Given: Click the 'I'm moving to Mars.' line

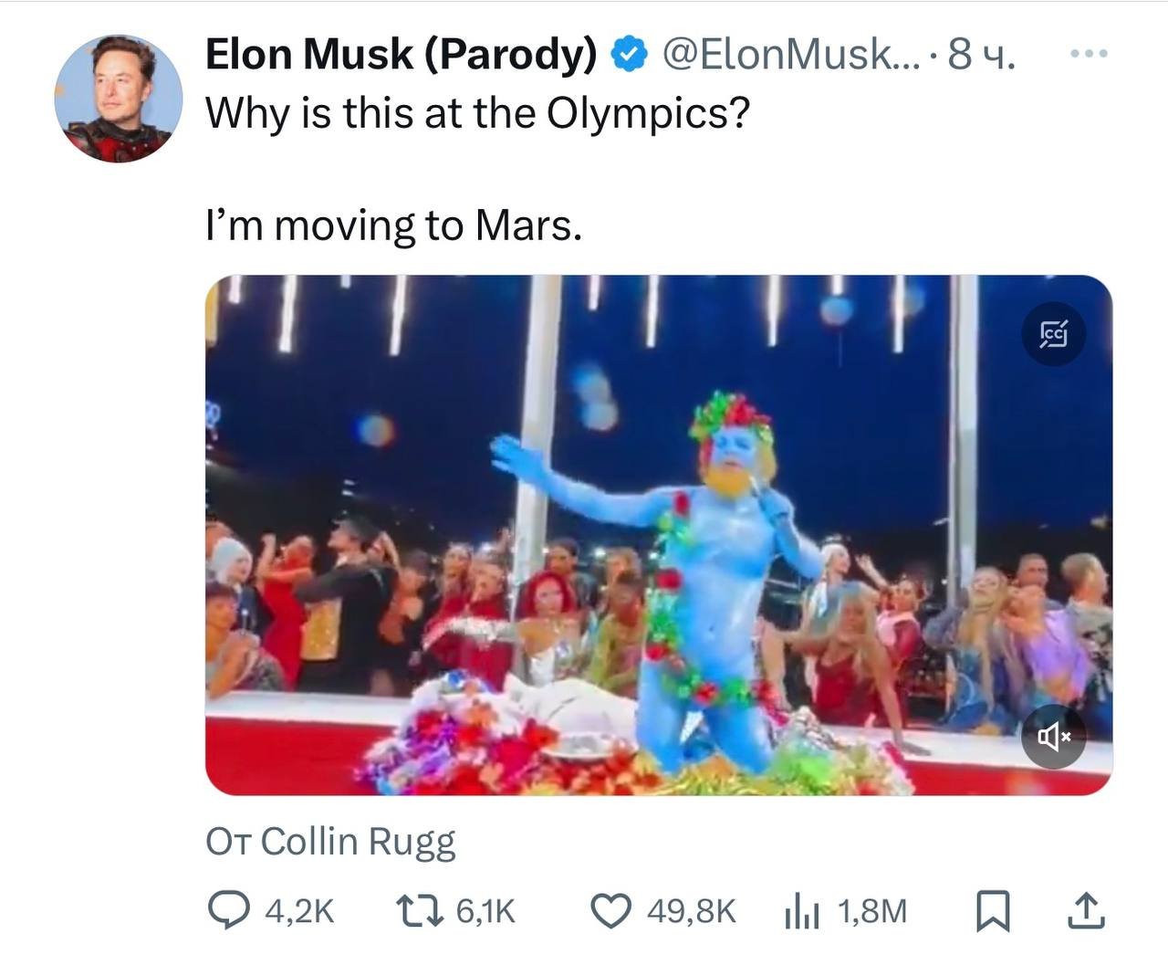Looking at the screenshot, I should (393, 225).
